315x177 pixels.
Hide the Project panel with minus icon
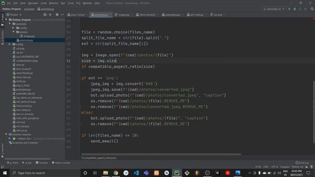[63, 15]
